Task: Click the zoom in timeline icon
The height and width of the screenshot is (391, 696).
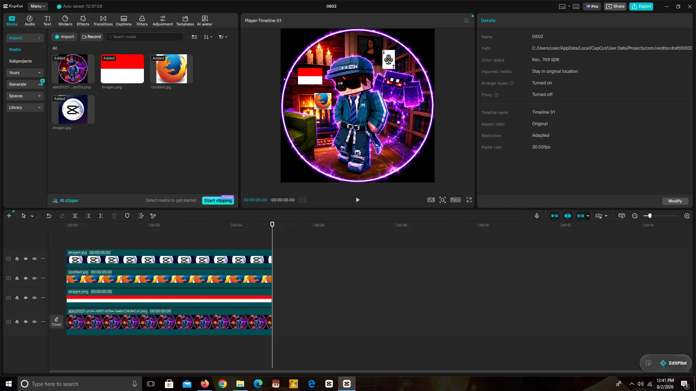Action: [687, 216]
